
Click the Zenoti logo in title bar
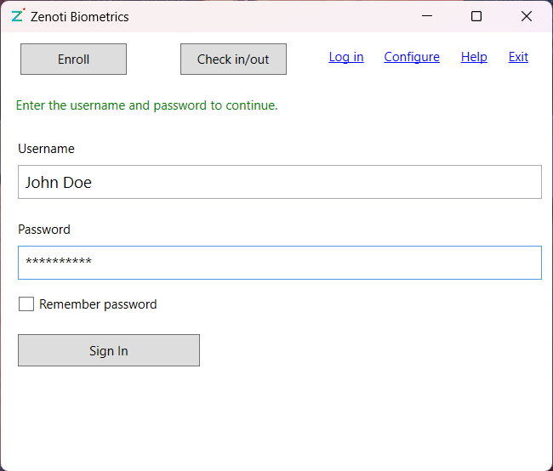(18, 16)
